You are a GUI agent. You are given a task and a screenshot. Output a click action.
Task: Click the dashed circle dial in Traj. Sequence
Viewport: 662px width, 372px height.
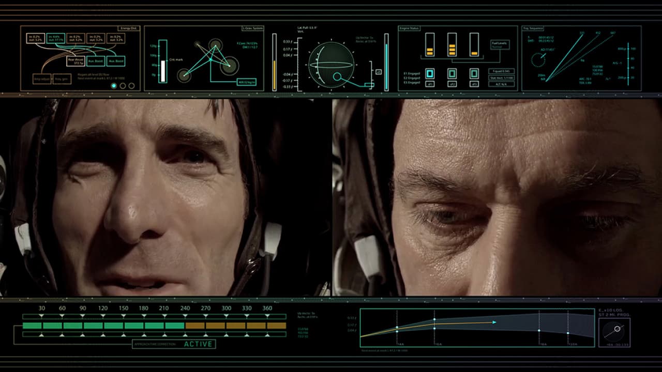(x=538, y=59)
